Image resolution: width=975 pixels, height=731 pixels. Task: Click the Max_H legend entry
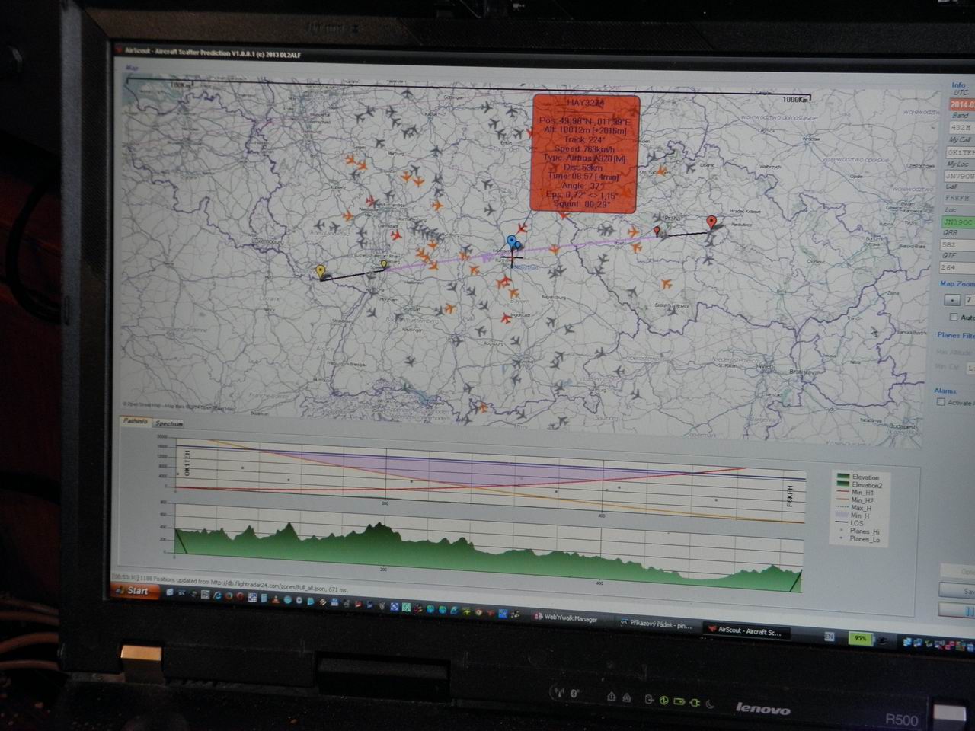(x=854, y=508)
